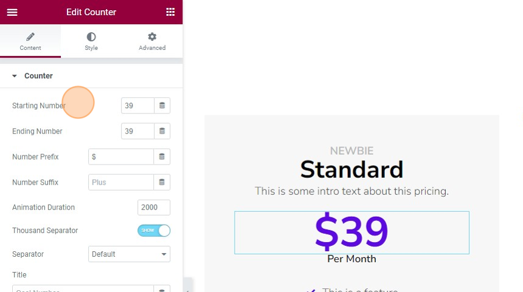Click the gear icon for Advanced settings
The height and width of the screenshot is (292, 523).
[x=152, y=36]
